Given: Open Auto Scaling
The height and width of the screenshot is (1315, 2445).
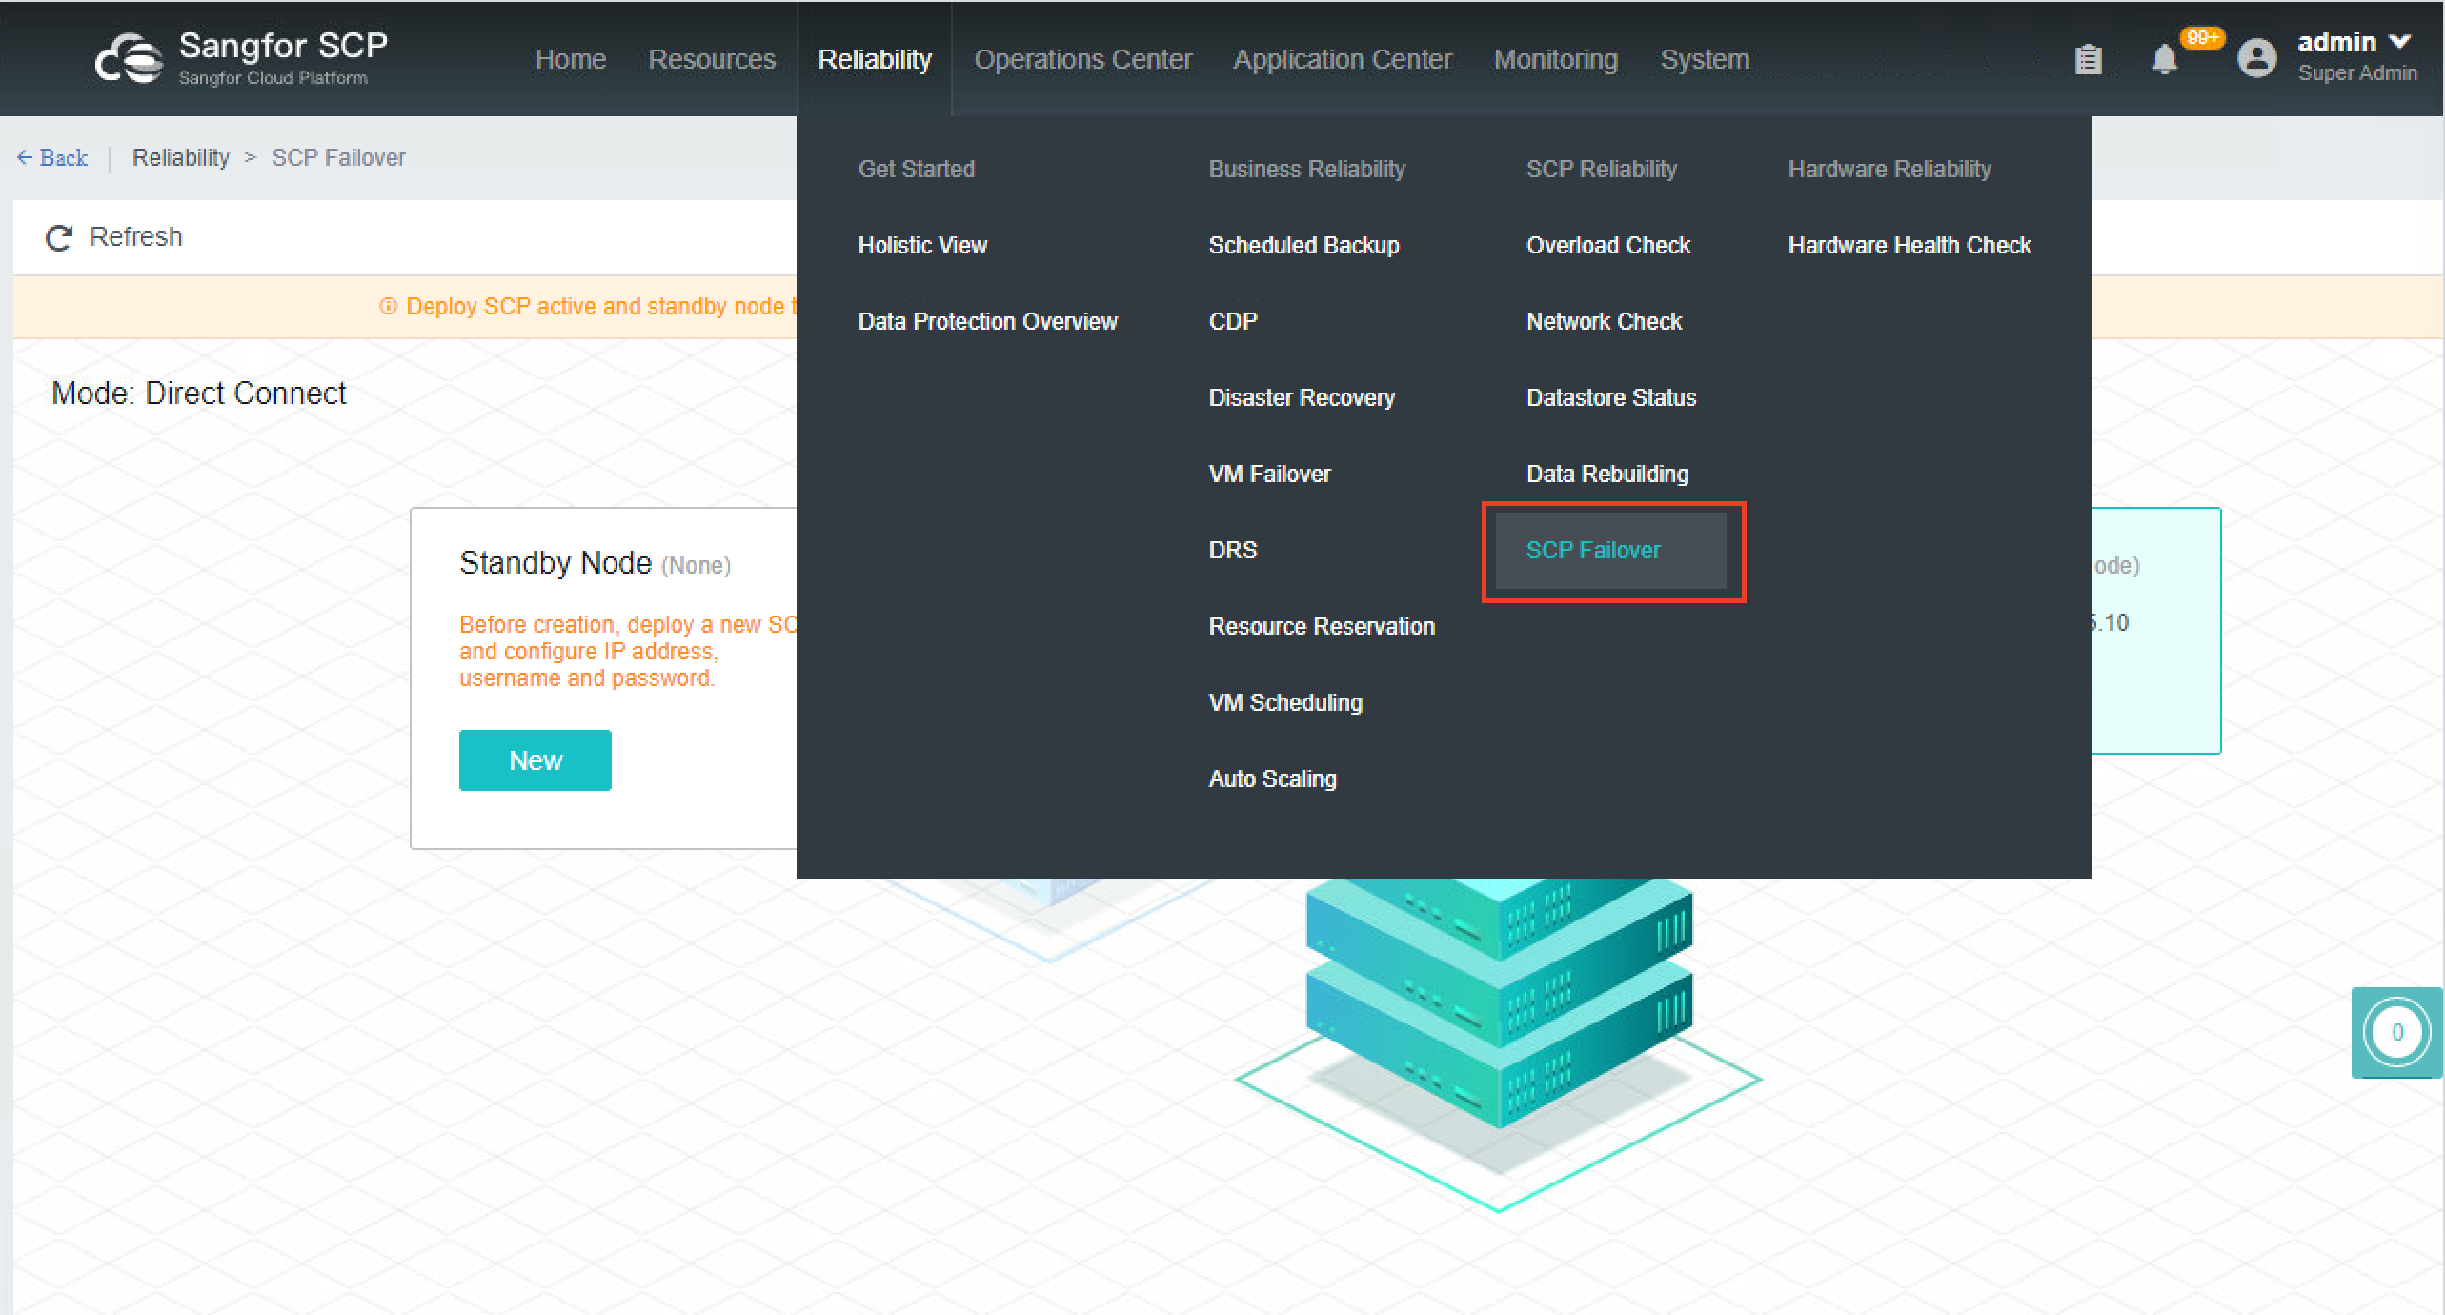Looking at the screenshot, I should click(1272, 779).
